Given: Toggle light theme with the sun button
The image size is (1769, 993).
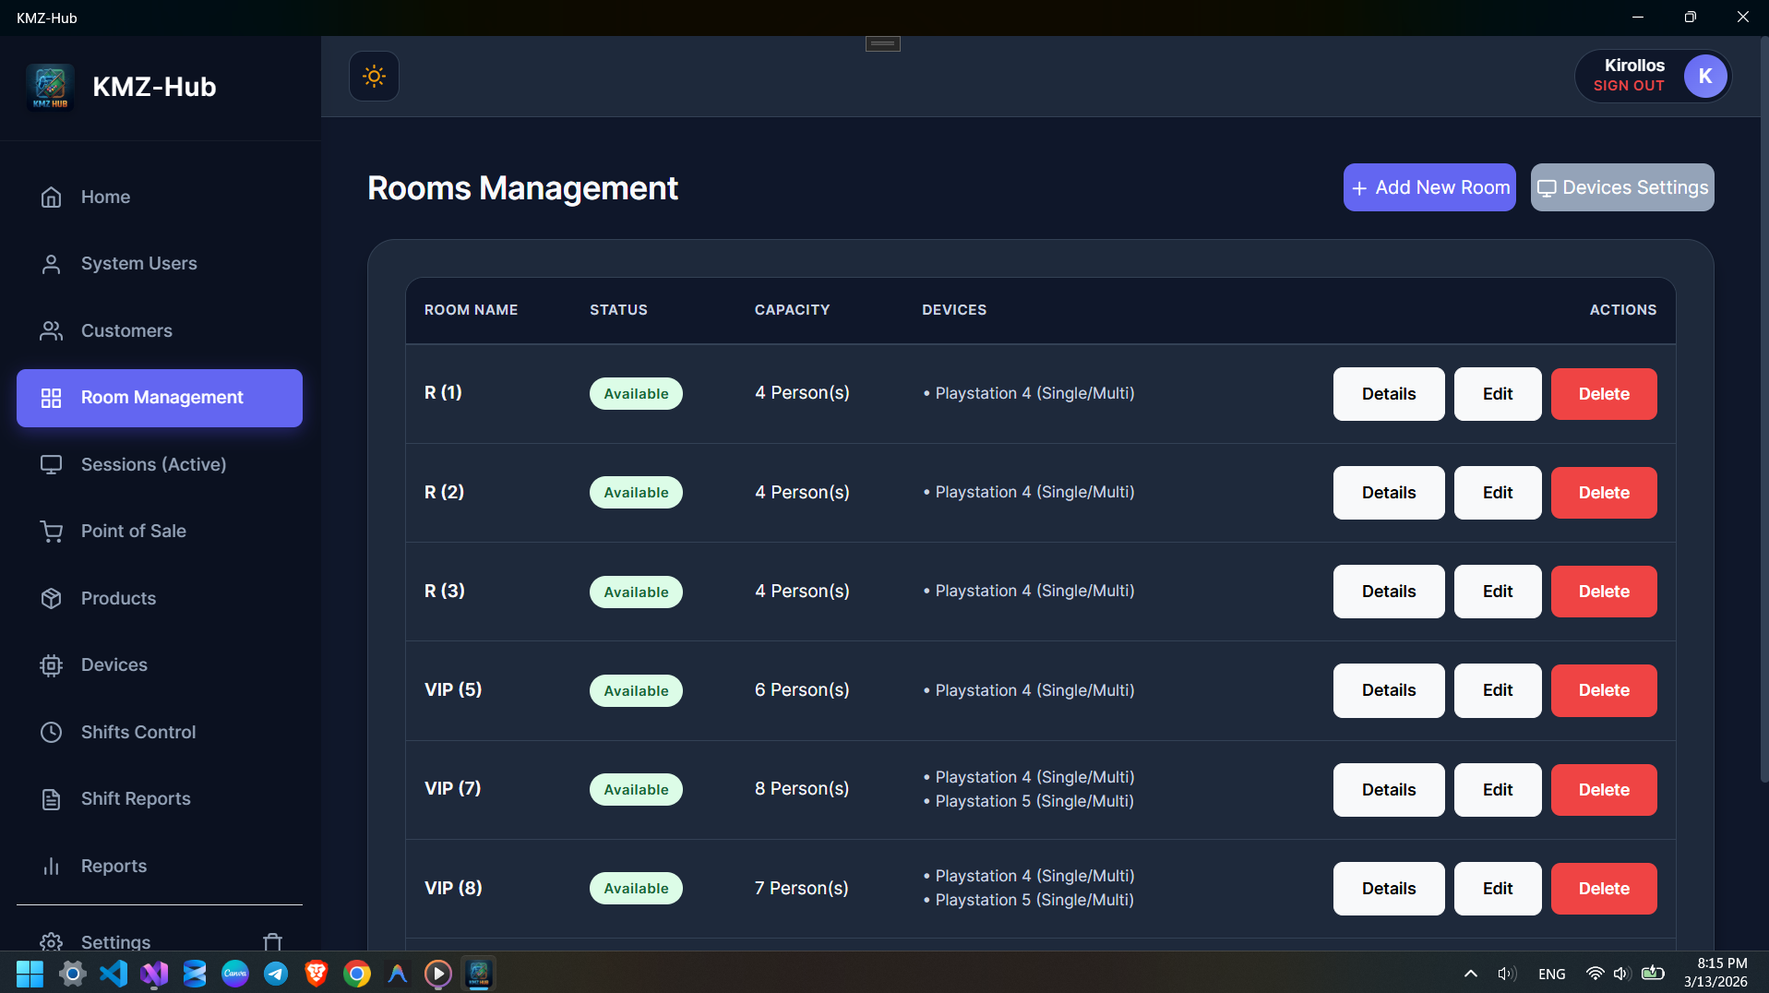Looking at the screenshot, I should (374, 76).
